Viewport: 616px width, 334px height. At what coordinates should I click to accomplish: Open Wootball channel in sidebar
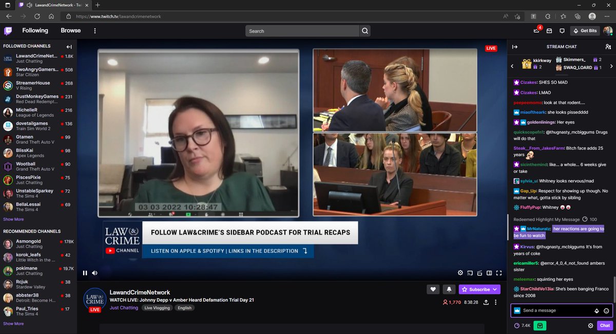coord(38,166)
